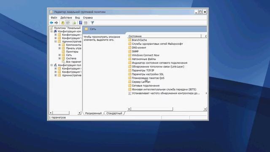Click the DNS-клиент folder icon
Screen dimensions: 270x152
(x=130, y=48)
